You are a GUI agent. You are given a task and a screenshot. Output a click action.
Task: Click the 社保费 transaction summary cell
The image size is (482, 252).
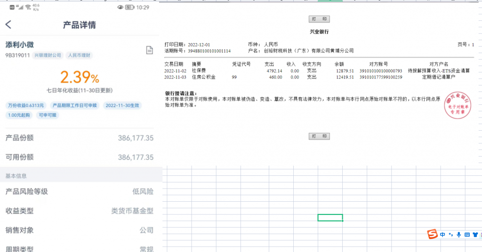(x=199, y=71)
